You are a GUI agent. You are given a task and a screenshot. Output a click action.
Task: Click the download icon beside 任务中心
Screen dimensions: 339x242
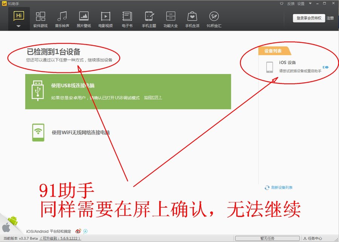305,238
